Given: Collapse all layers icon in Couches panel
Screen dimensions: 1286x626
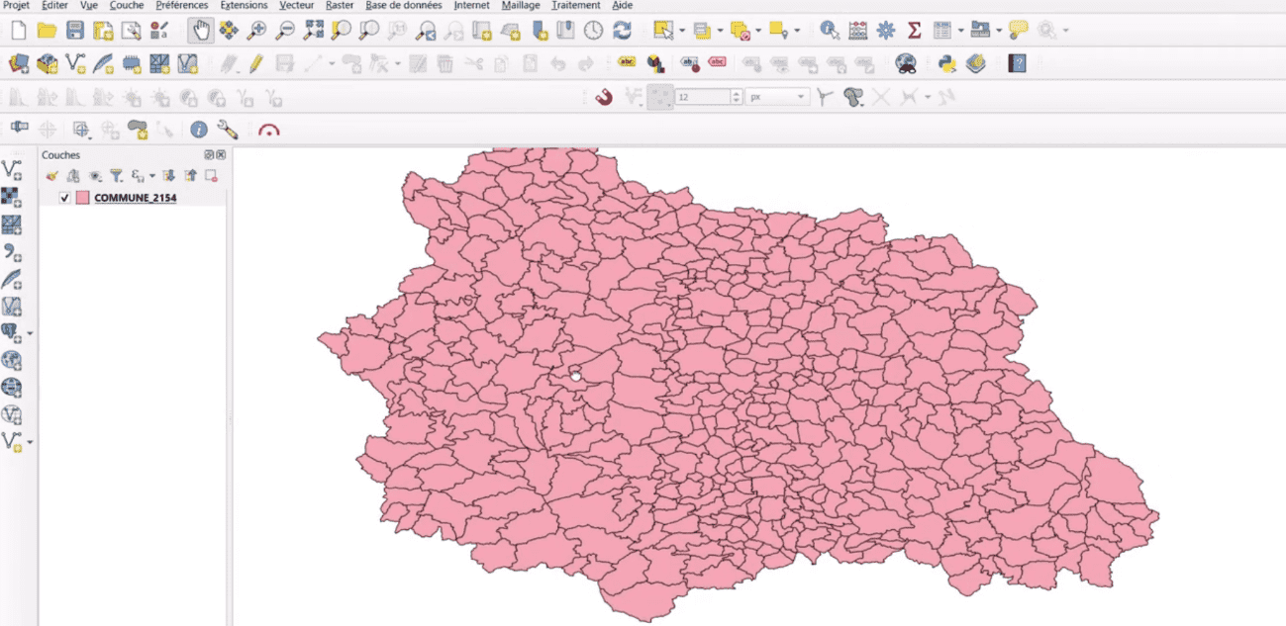Looking at the screenshot, I should click(x=190, y=175).
